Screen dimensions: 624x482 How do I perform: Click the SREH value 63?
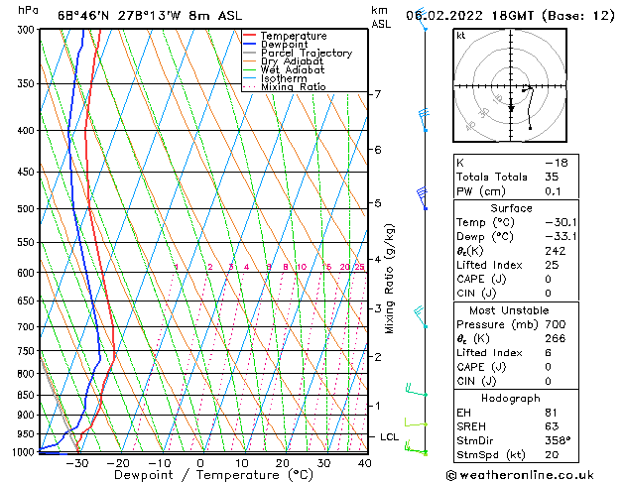(552, 426)
